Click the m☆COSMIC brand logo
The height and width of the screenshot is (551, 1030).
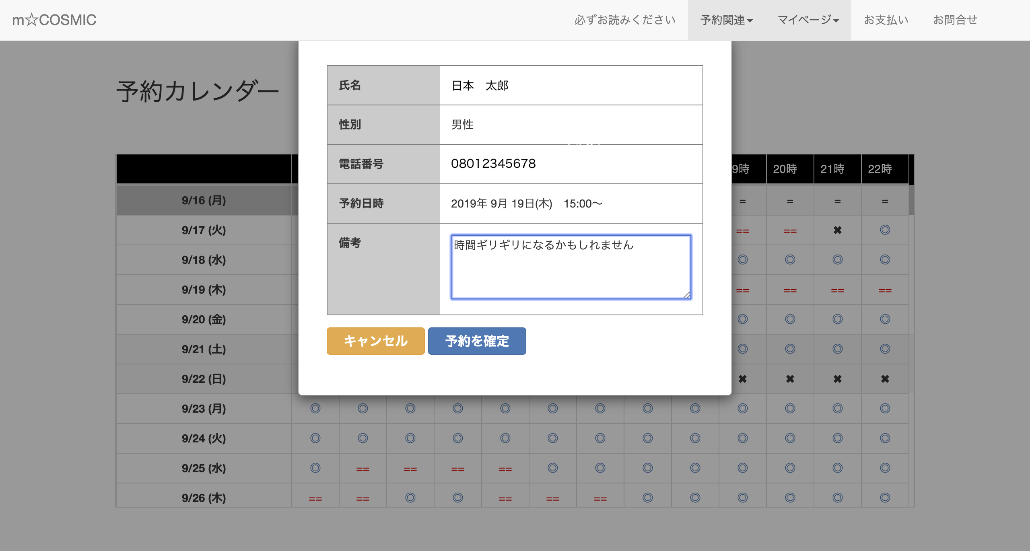pos(54,20)
